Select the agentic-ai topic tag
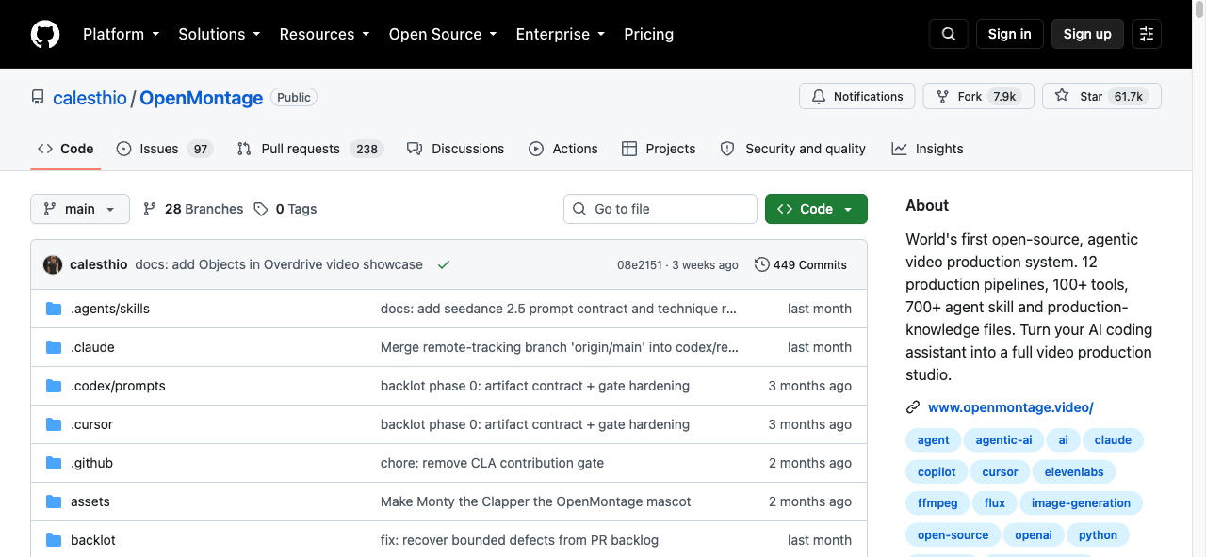 pos(1003,439)
